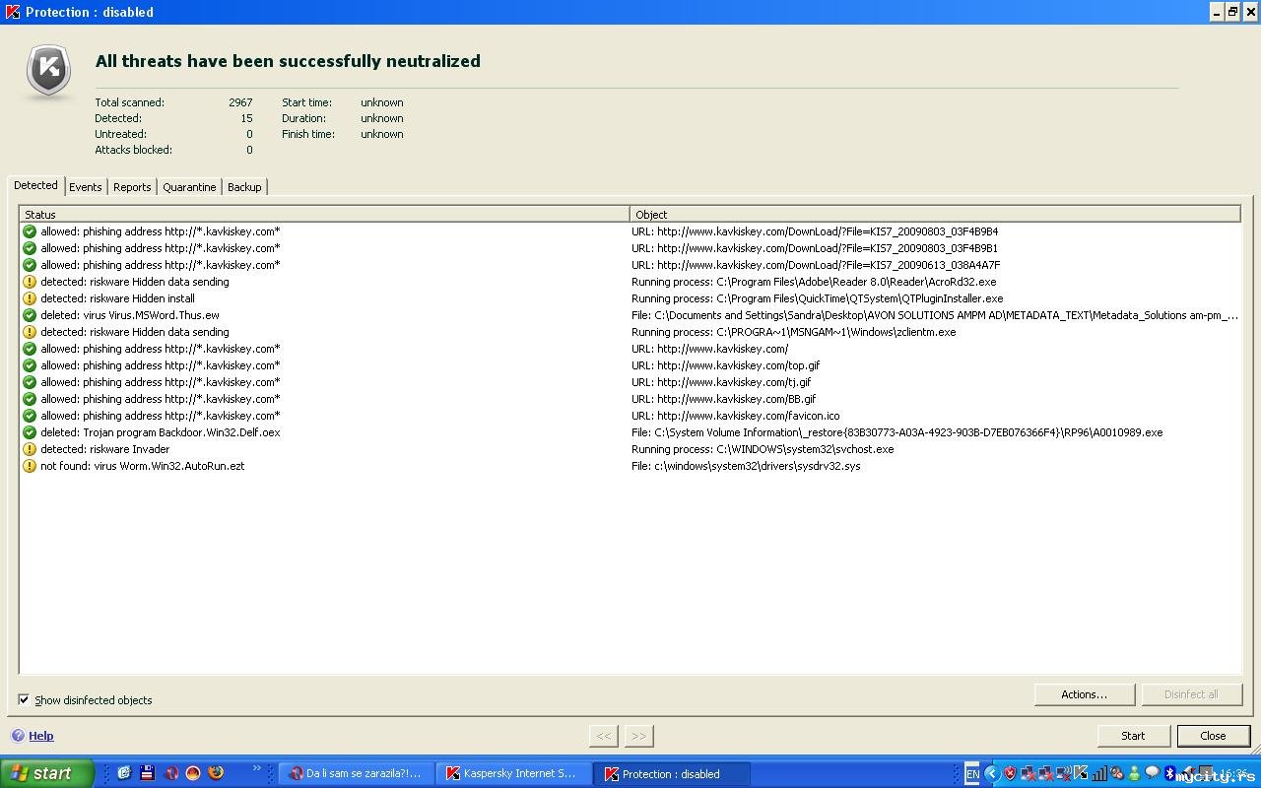Select the row with KIS7_20090803_03F4B9B4 URL
Viewport: 1261px width, 788px height.
pos(630,231)
